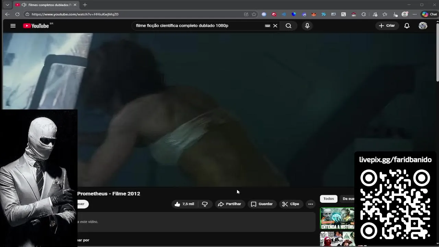The width and height of the screenshot is (439, 247).
Task: Like the video showing 7,5 mil
Action: tap(185, 204)
